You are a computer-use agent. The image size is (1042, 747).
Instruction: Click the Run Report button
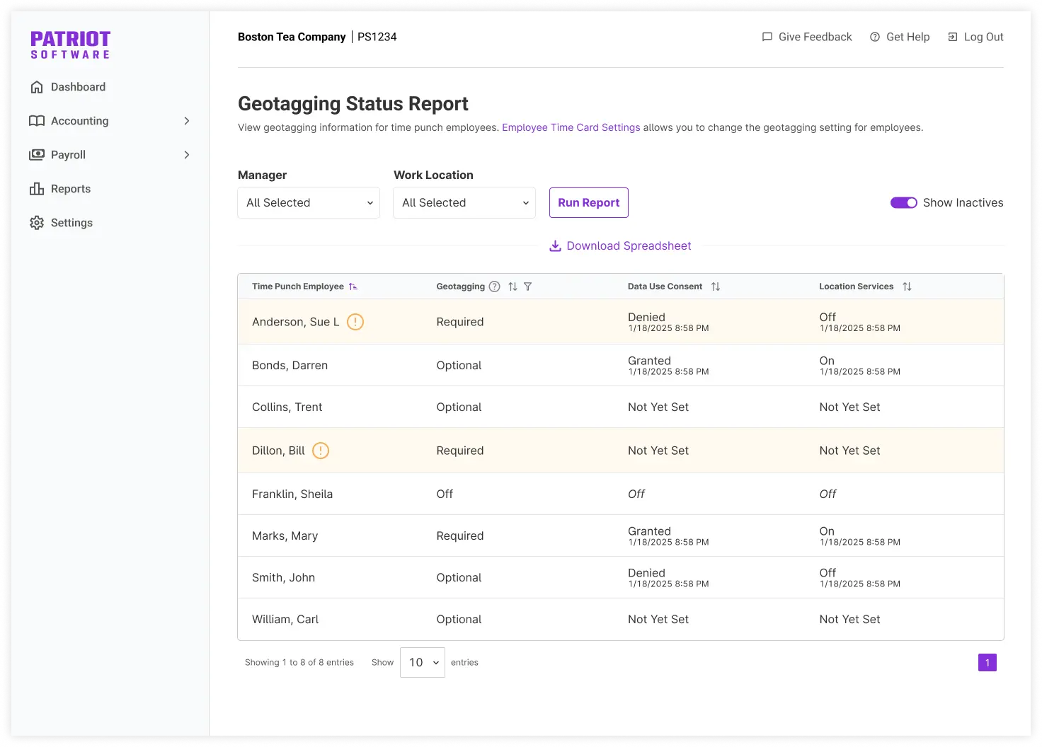point(589,203)
